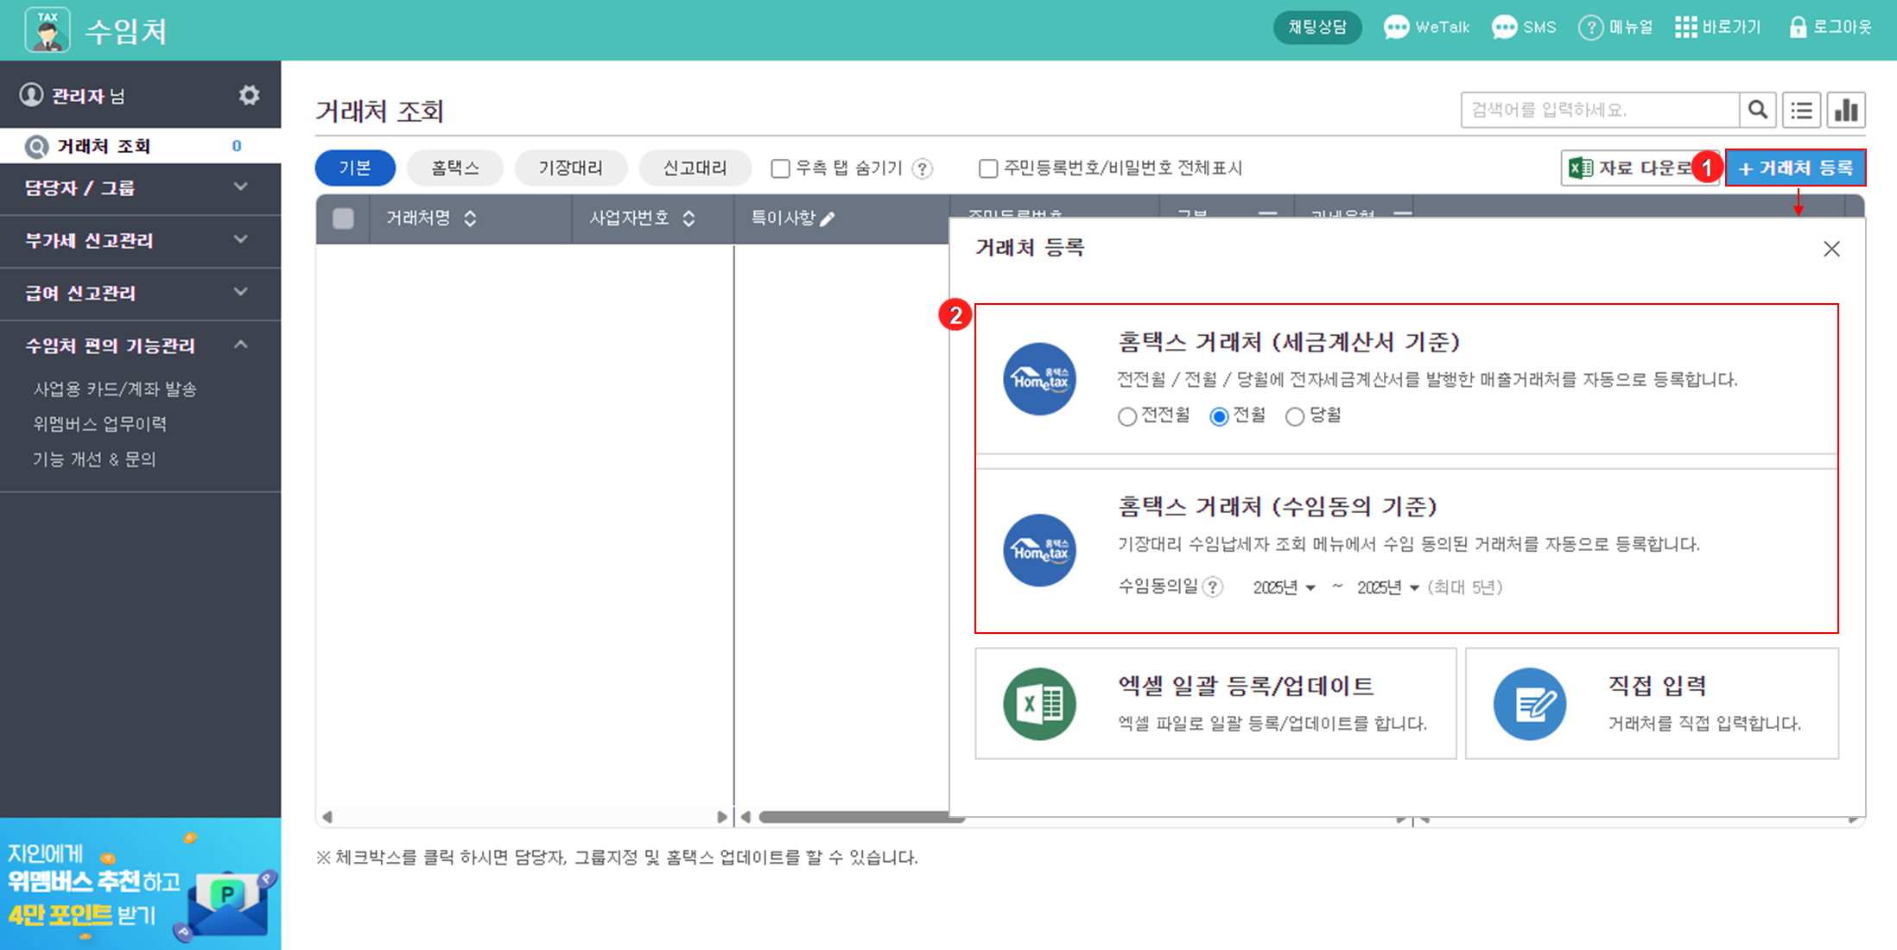
Task: Switch to the 홈택스 tab
Action: coord(454,168)
